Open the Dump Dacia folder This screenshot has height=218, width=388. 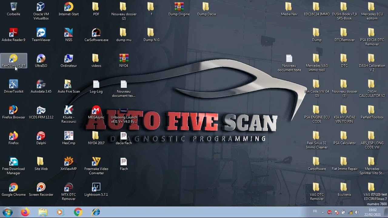pyautogui.click(x=206, y=9)
